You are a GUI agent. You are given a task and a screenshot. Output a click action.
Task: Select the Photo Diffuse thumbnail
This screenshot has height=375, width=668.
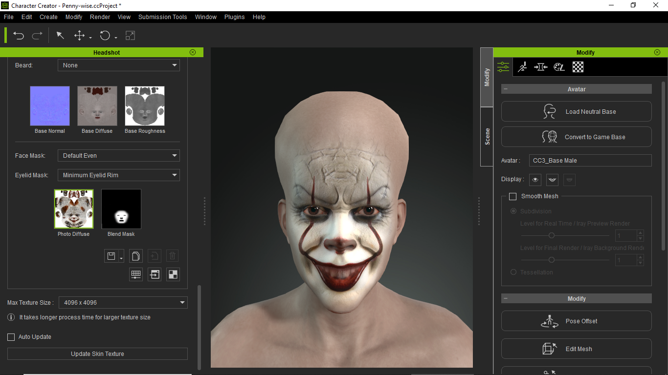coord(74,209)
